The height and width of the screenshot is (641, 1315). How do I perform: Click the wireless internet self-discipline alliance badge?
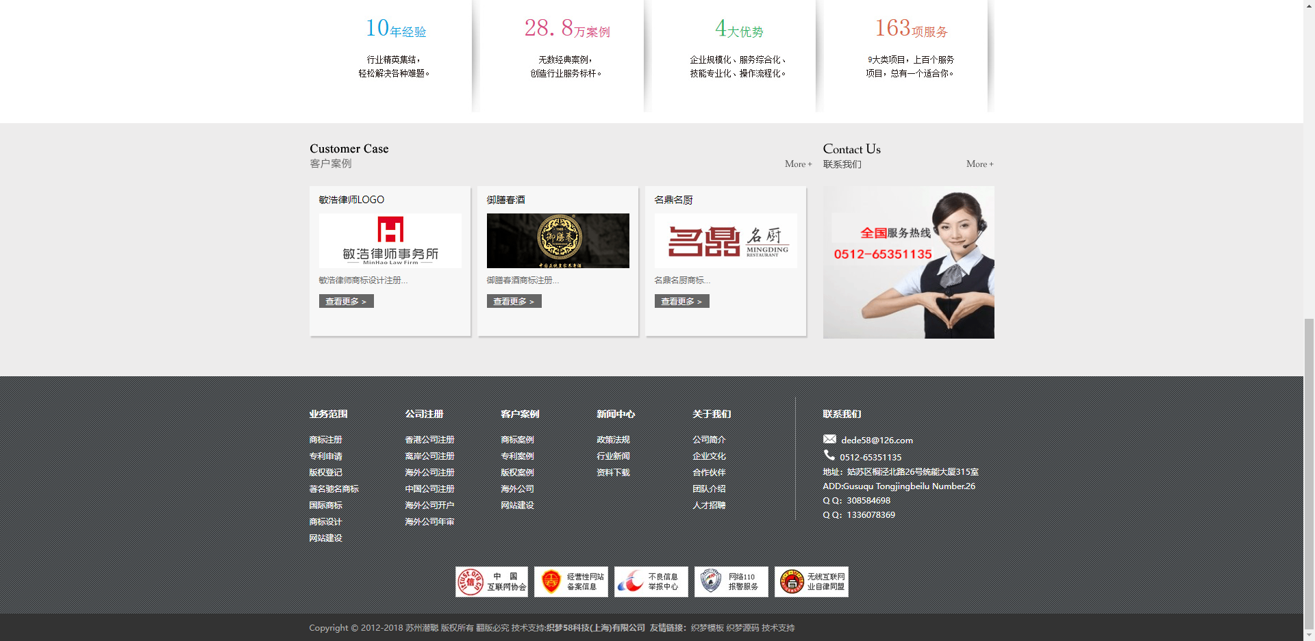pyautogui.click(x=811, y=581)
